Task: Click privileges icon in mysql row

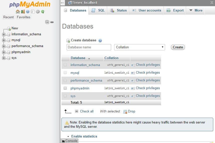Action: pyautogui.click(x=133, y=73)
